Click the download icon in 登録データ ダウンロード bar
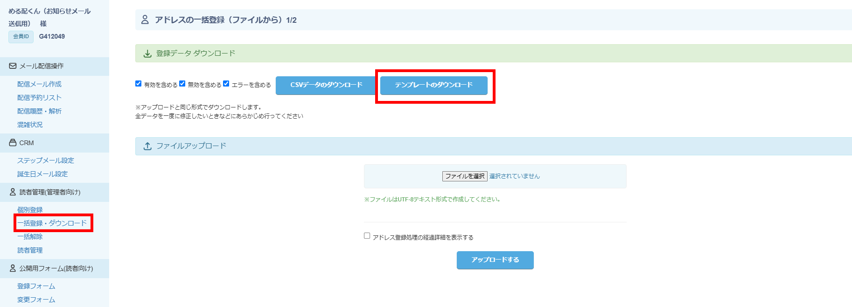Screen dimensions: 852x307 (x=147, y=53)
